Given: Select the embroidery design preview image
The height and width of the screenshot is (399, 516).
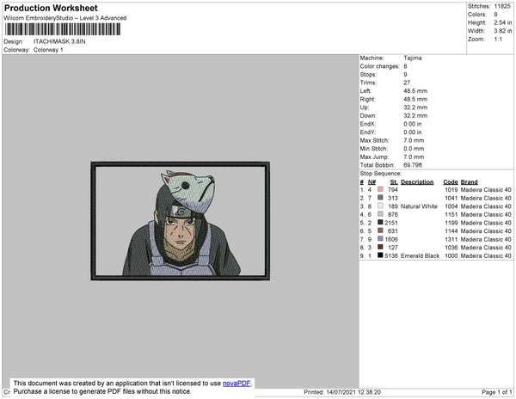Looking at the screenshot, I should click(x=181, y=221).
